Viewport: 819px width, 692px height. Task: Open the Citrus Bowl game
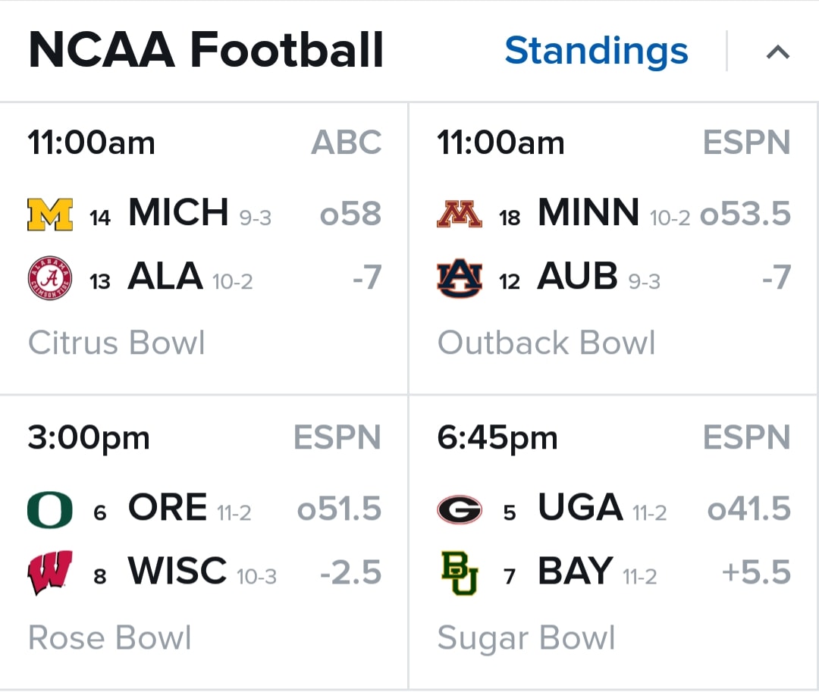click(204, 249)
